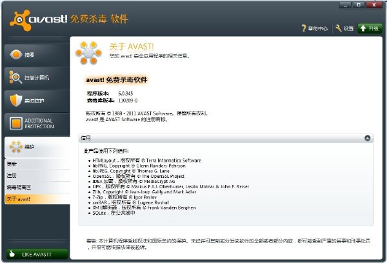Click the HTMLayout credit line
The height and width of the screenshot is (263, 387).
[146, 161]
